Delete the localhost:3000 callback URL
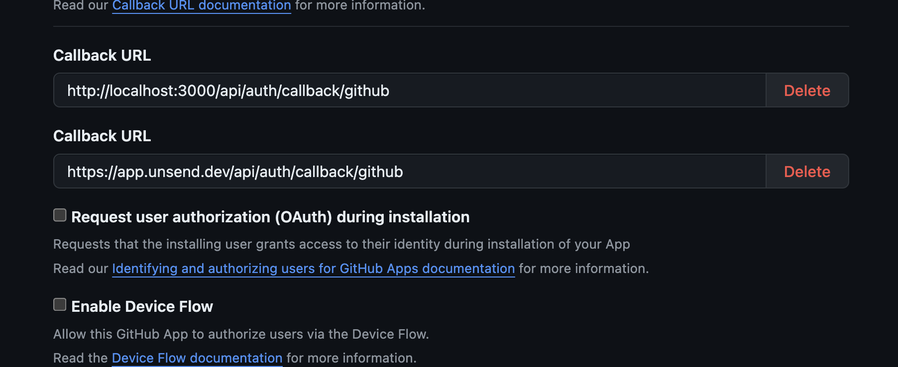898x367 pixels. (x=806, y=91)
